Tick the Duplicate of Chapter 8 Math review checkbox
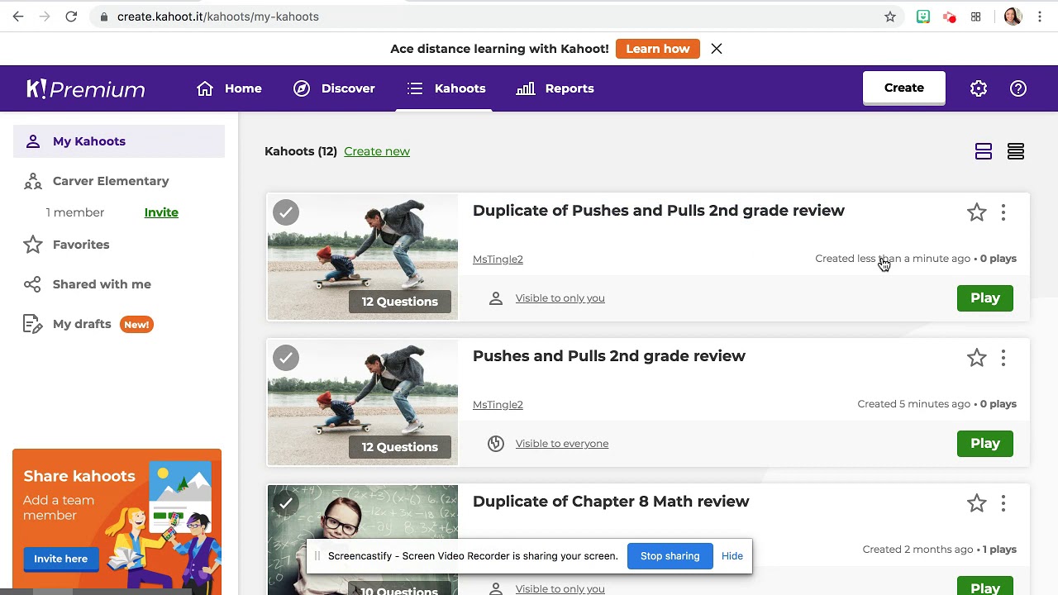This screenshot has width=1058, height=595. pos(286,503)
